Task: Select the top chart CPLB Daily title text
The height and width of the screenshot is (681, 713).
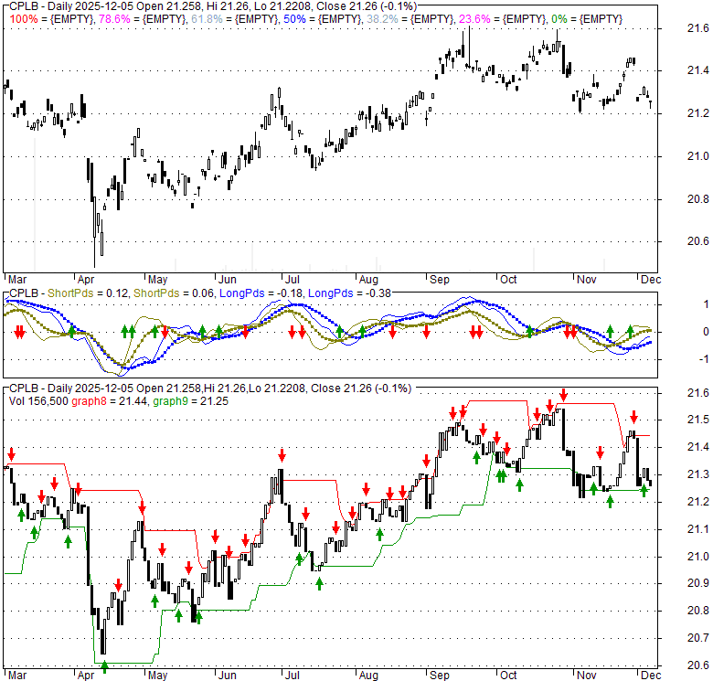Action: coord(213,6)
